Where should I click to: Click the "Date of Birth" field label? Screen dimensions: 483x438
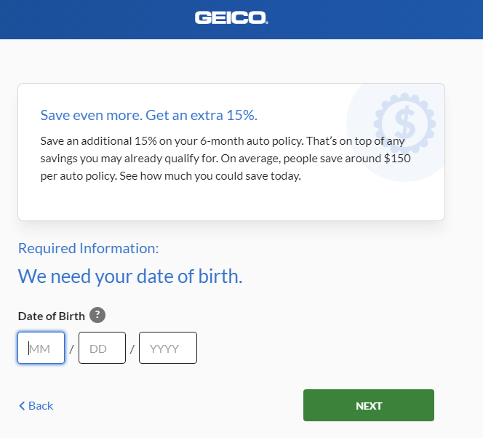click(x=51, y=316)
